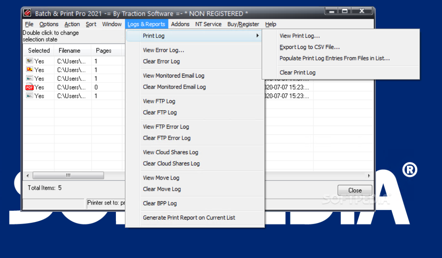Choose Generate Print Report on Current List
Screen dimensions: 442x258
pos(189,218)
